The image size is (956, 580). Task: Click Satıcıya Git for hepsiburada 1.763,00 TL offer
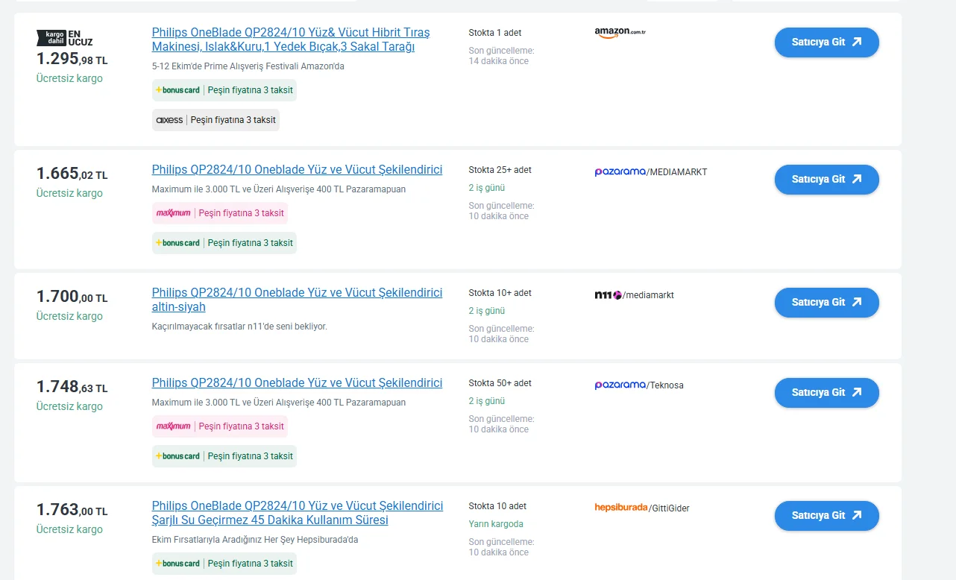826,515
